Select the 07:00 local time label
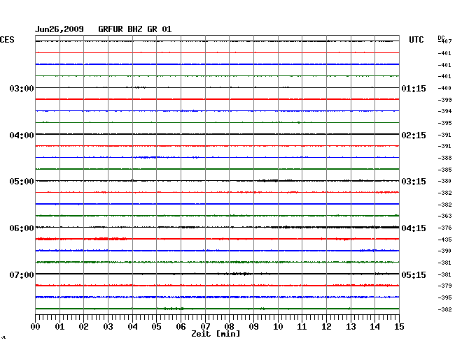The width and height of the screenshot is (455, 345). [x=22, y=274]
